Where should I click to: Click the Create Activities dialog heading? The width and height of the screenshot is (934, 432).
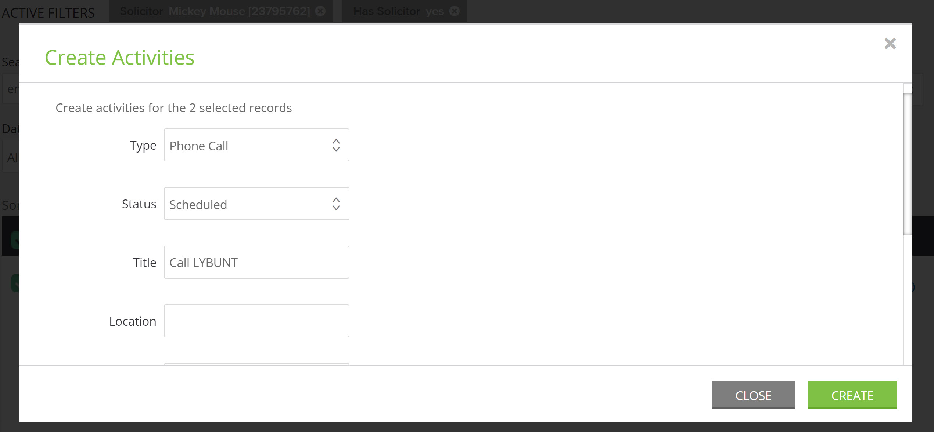click(119, 58)
